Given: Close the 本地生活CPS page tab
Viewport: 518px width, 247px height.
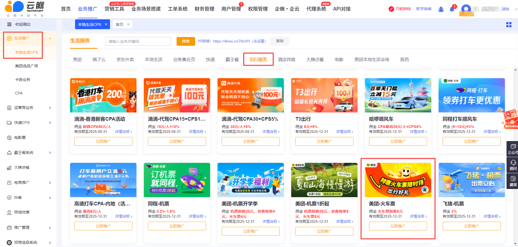Looking at the screenshot, I should click(106, 24).
